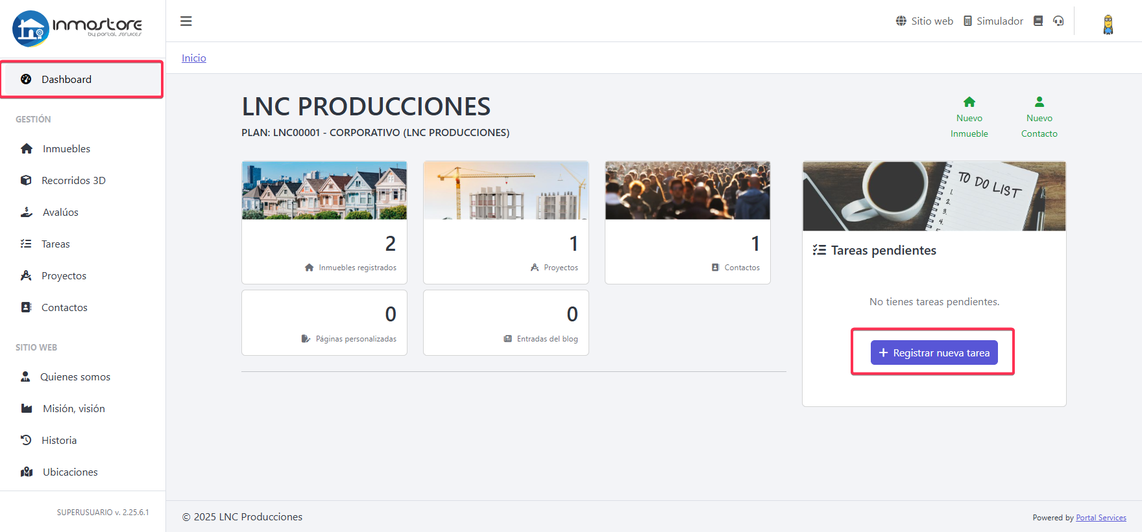Select Historia in the sidebar
Viewport: 1142px width, 532px height.
tap(59, 440)
